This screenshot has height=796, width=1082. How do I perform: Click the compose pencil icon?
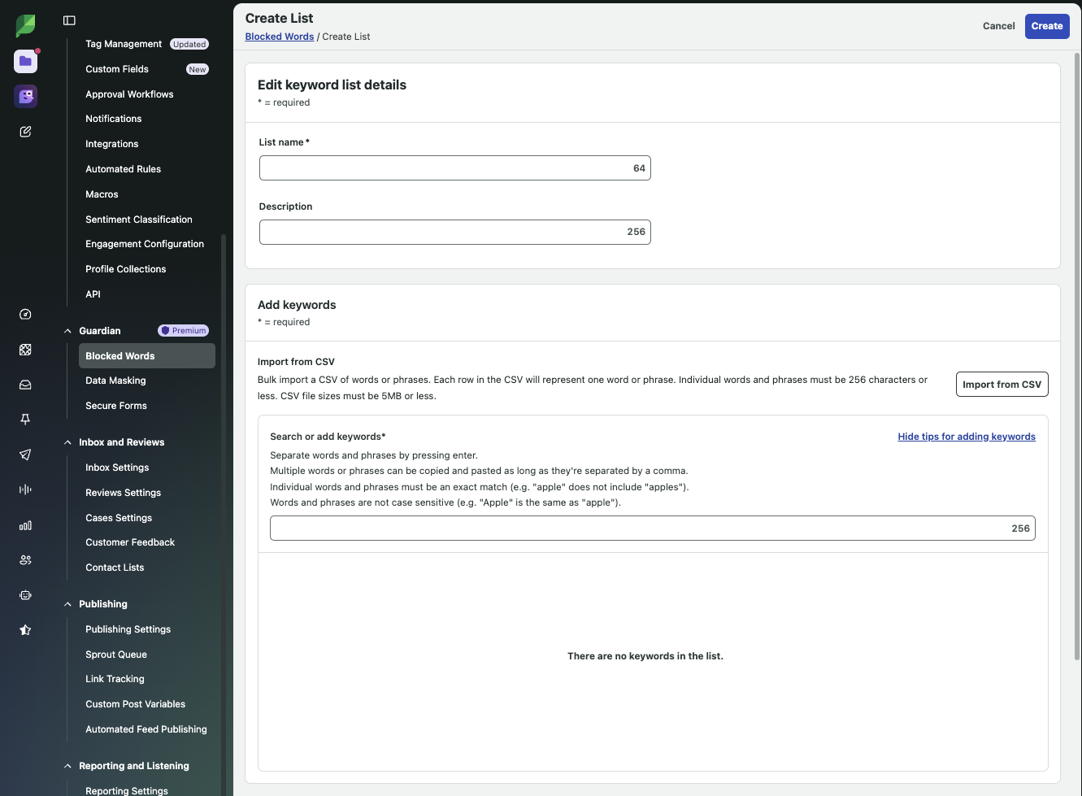coord(25,132)
